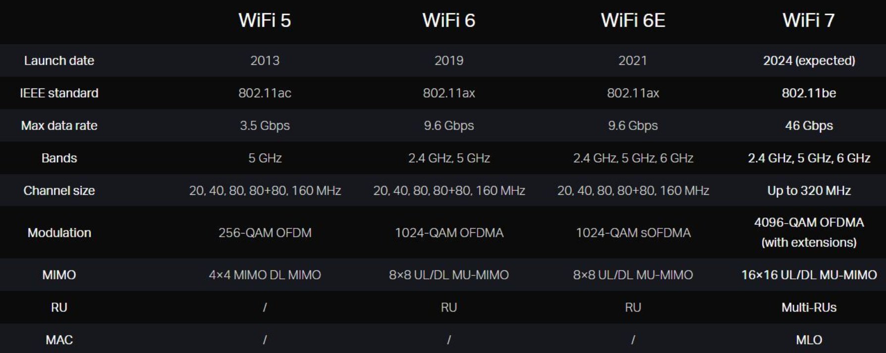Click the Launch date row label
The image size is (886, 353).
(59, 60)
